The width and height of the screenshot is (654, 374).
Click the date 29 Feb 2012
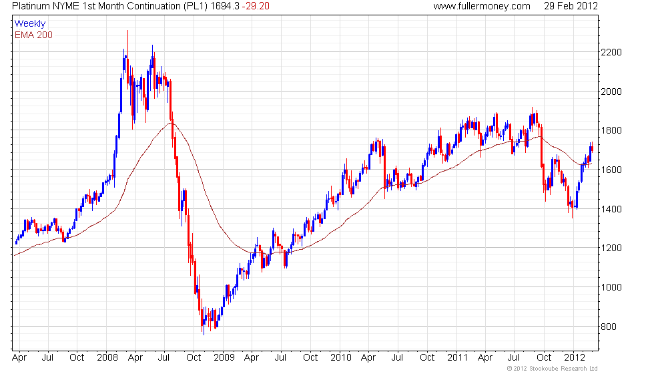point(571,6)
